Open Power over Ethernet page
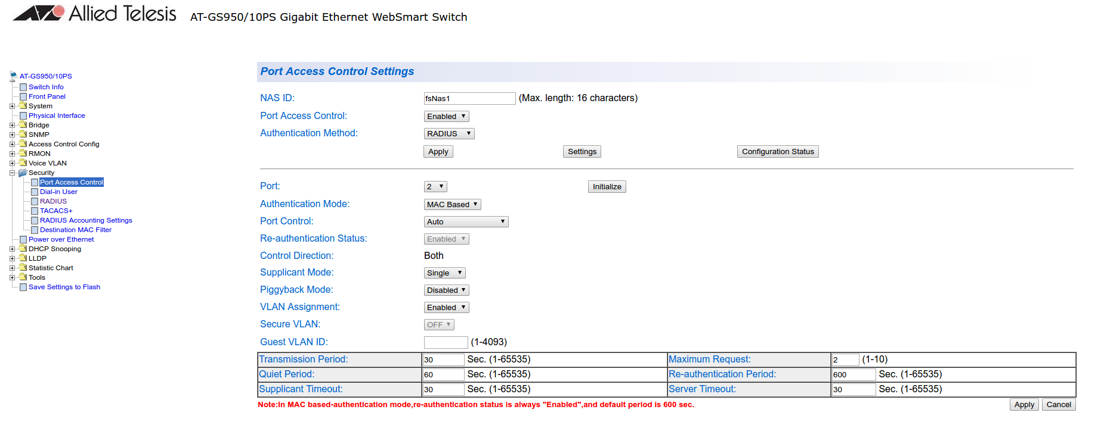1104x422 pixels. point(61,239)
